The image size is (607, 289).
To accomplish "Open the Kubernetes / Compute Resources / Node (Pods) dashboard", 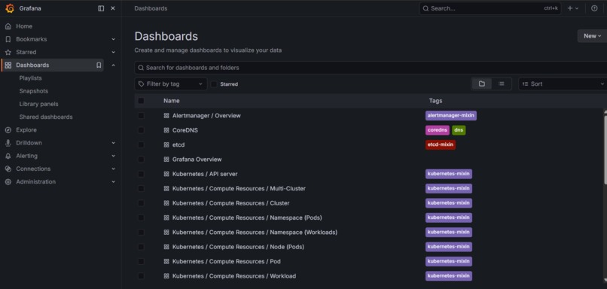I will coord(238,247).
